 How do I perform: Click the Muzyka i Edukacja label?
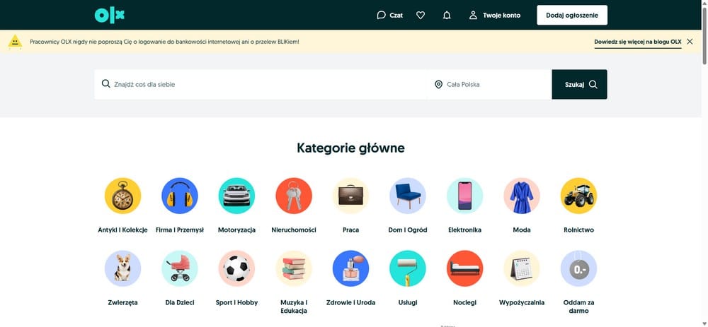click(294, 307)
